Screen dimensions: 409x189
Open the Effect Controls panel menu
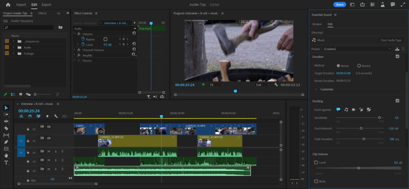(96, 13)
